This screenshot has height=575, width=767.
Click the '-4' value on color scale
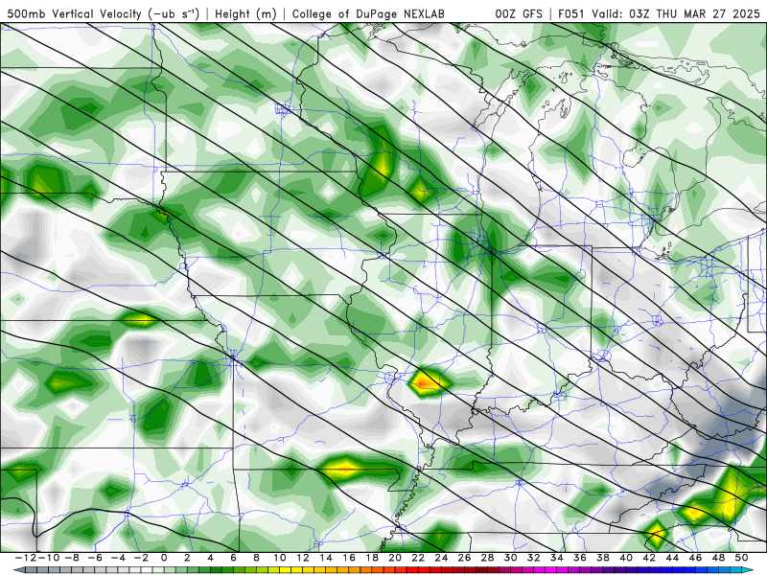117,558
